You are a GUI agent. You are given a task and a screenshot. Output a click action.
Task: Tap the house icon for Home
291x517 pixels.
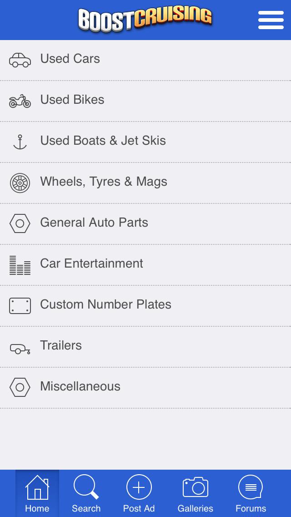[x=37, y=488]
